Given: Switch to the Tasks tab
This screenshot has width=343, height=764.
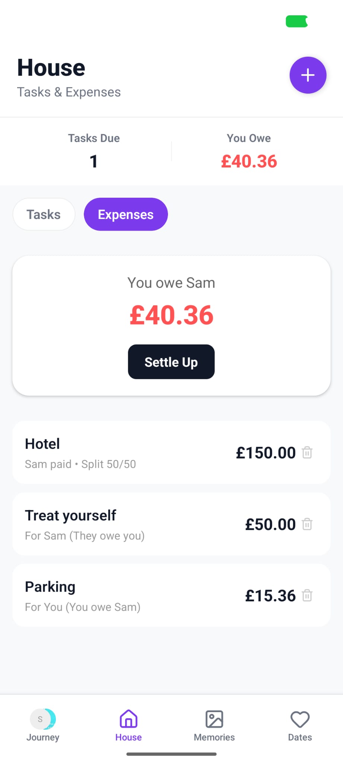Looking at the screenshot, I should point(44,215).
